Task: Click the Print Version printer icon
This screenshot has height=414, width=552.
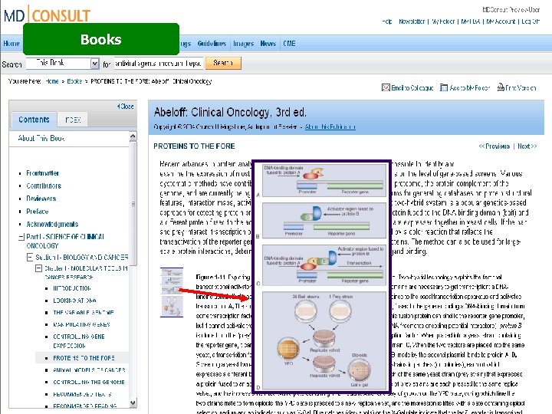Action: click(501, 87)
